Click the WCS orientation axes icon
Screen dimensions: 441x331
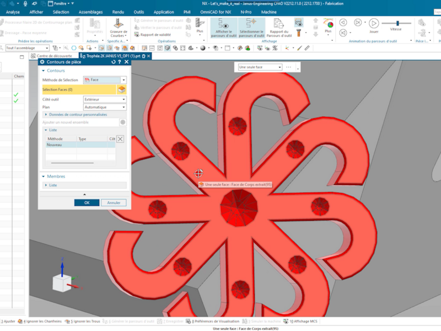287,48
